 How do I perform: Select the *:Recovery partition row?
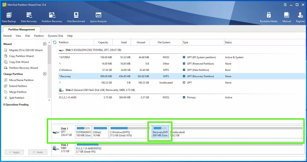182,76
